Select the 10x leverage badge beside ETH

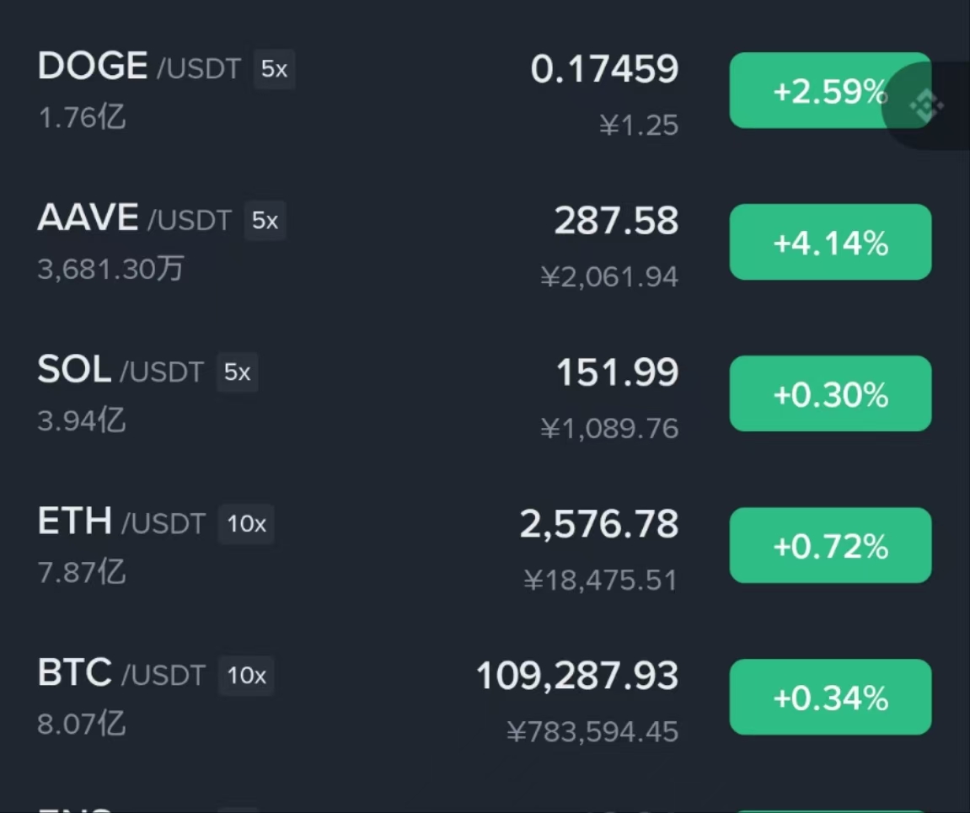click(x=246, y=524)
